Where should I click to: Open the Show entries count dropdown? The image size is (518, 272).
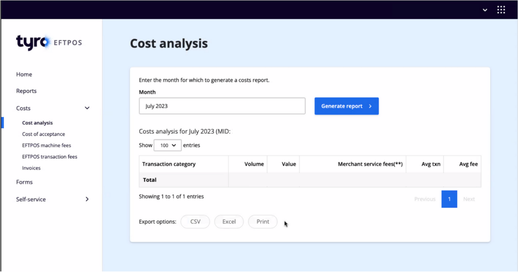tap(168, 145)
